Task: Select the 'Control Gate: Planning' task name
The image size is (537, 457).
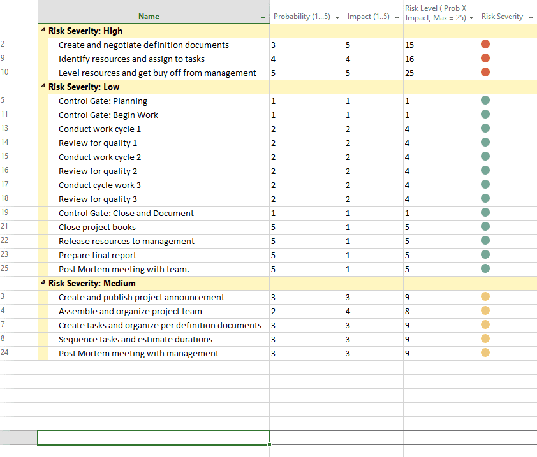Action: coord(103,101)
